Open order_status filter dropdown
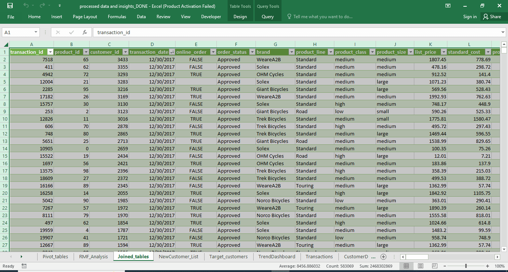This screenshot has height=272, width=508. (x=252, y=52)
